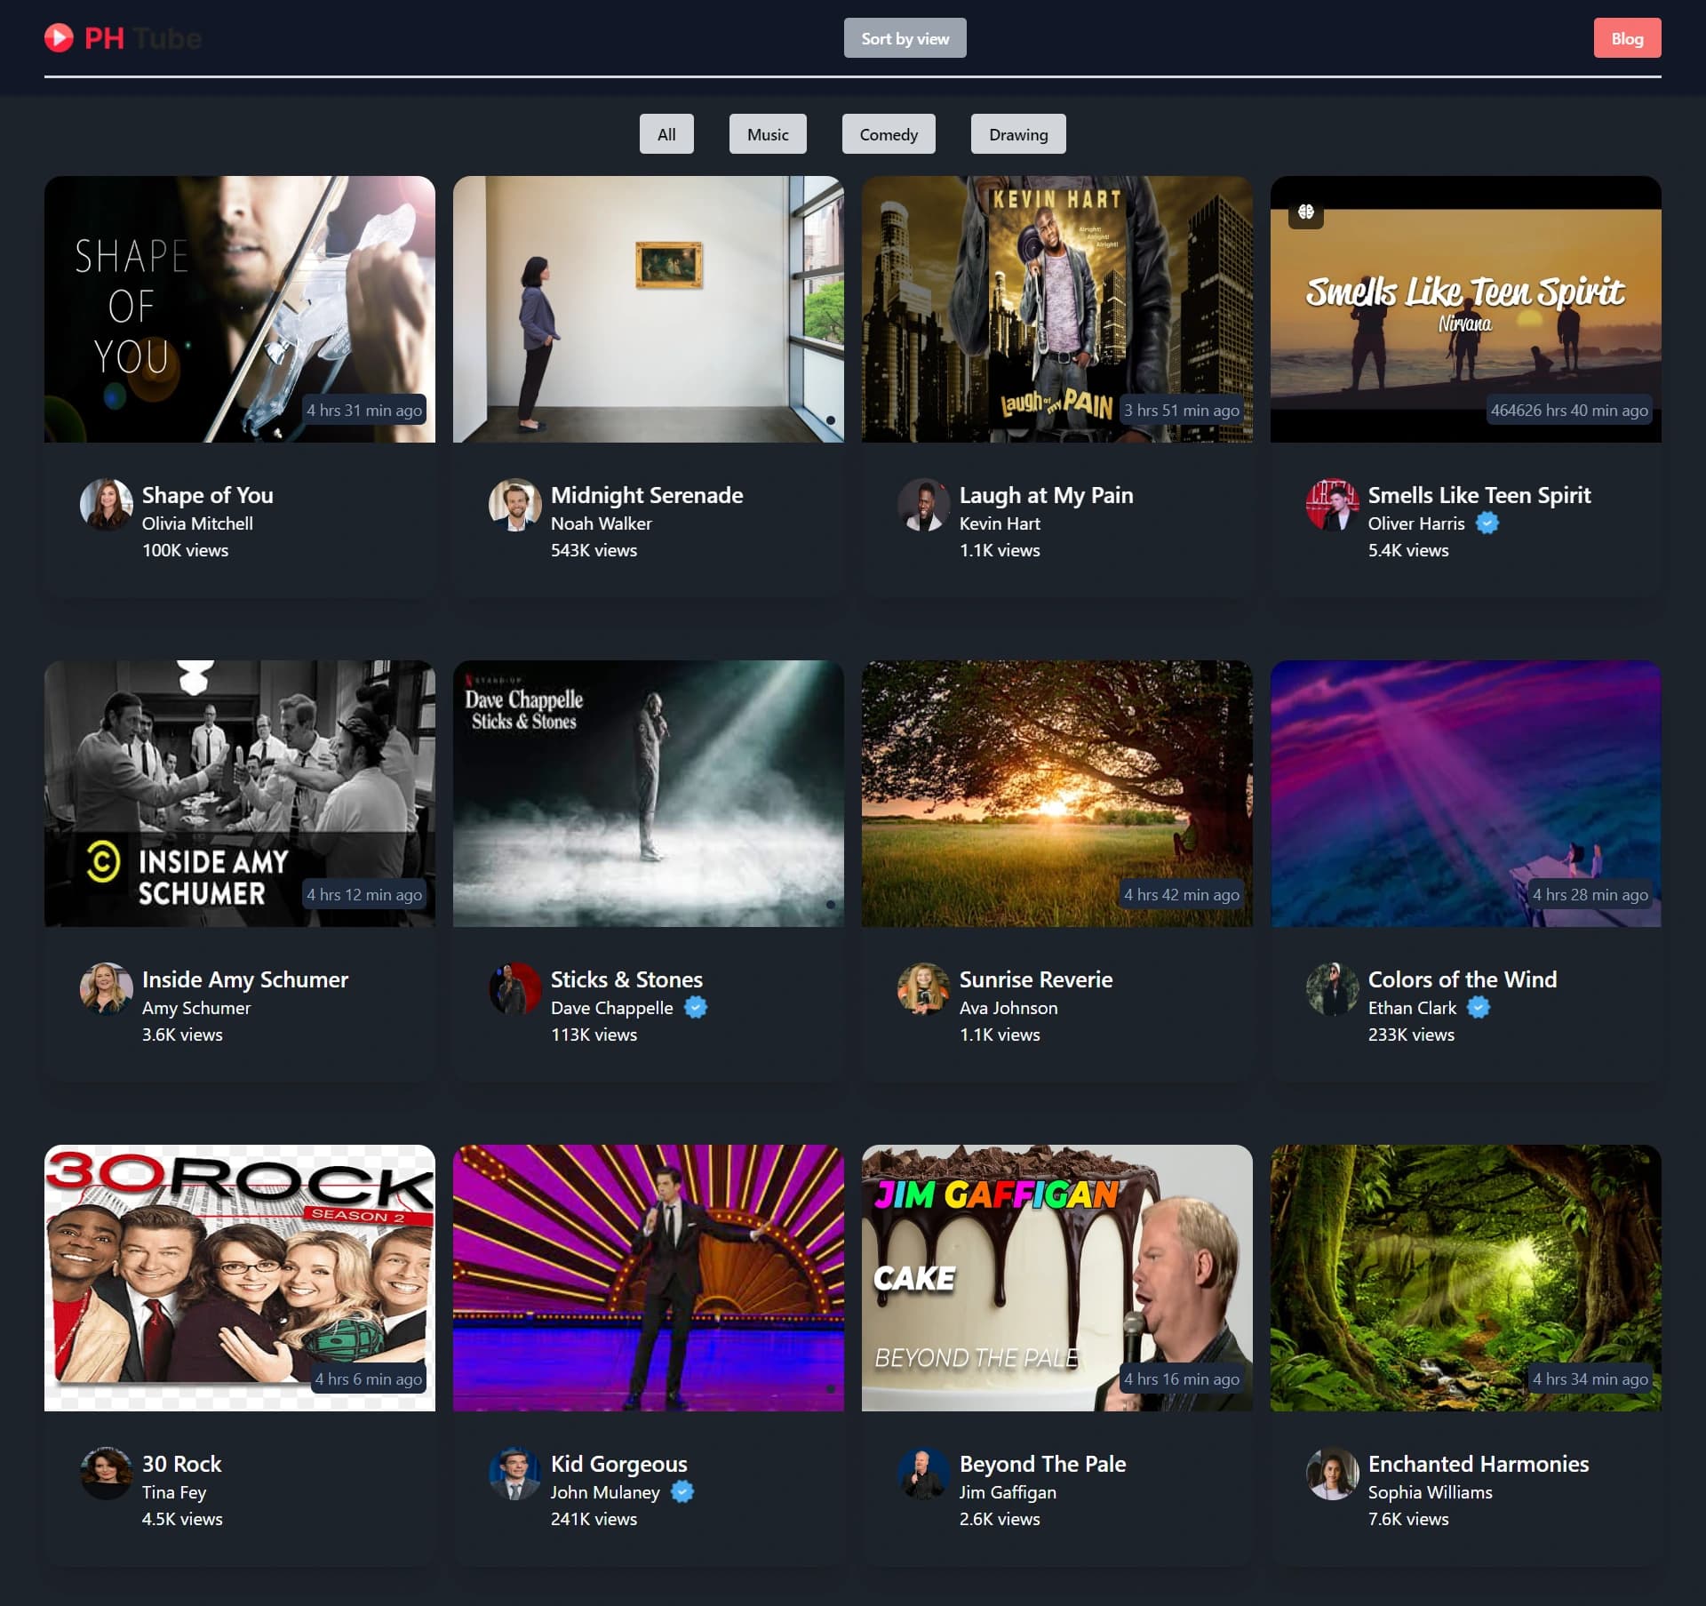The width and height of the screenshot is (1706, 1606).
Task: Click the 3 hrs 51 min ago badge
Action: click(1182, 410)
